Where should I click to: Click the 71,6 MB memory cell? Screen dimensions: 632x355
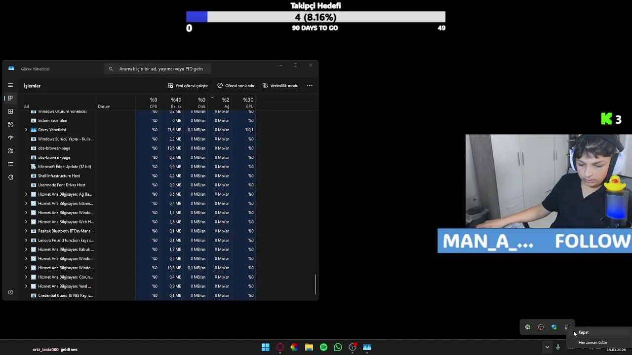tap(174, 130)
